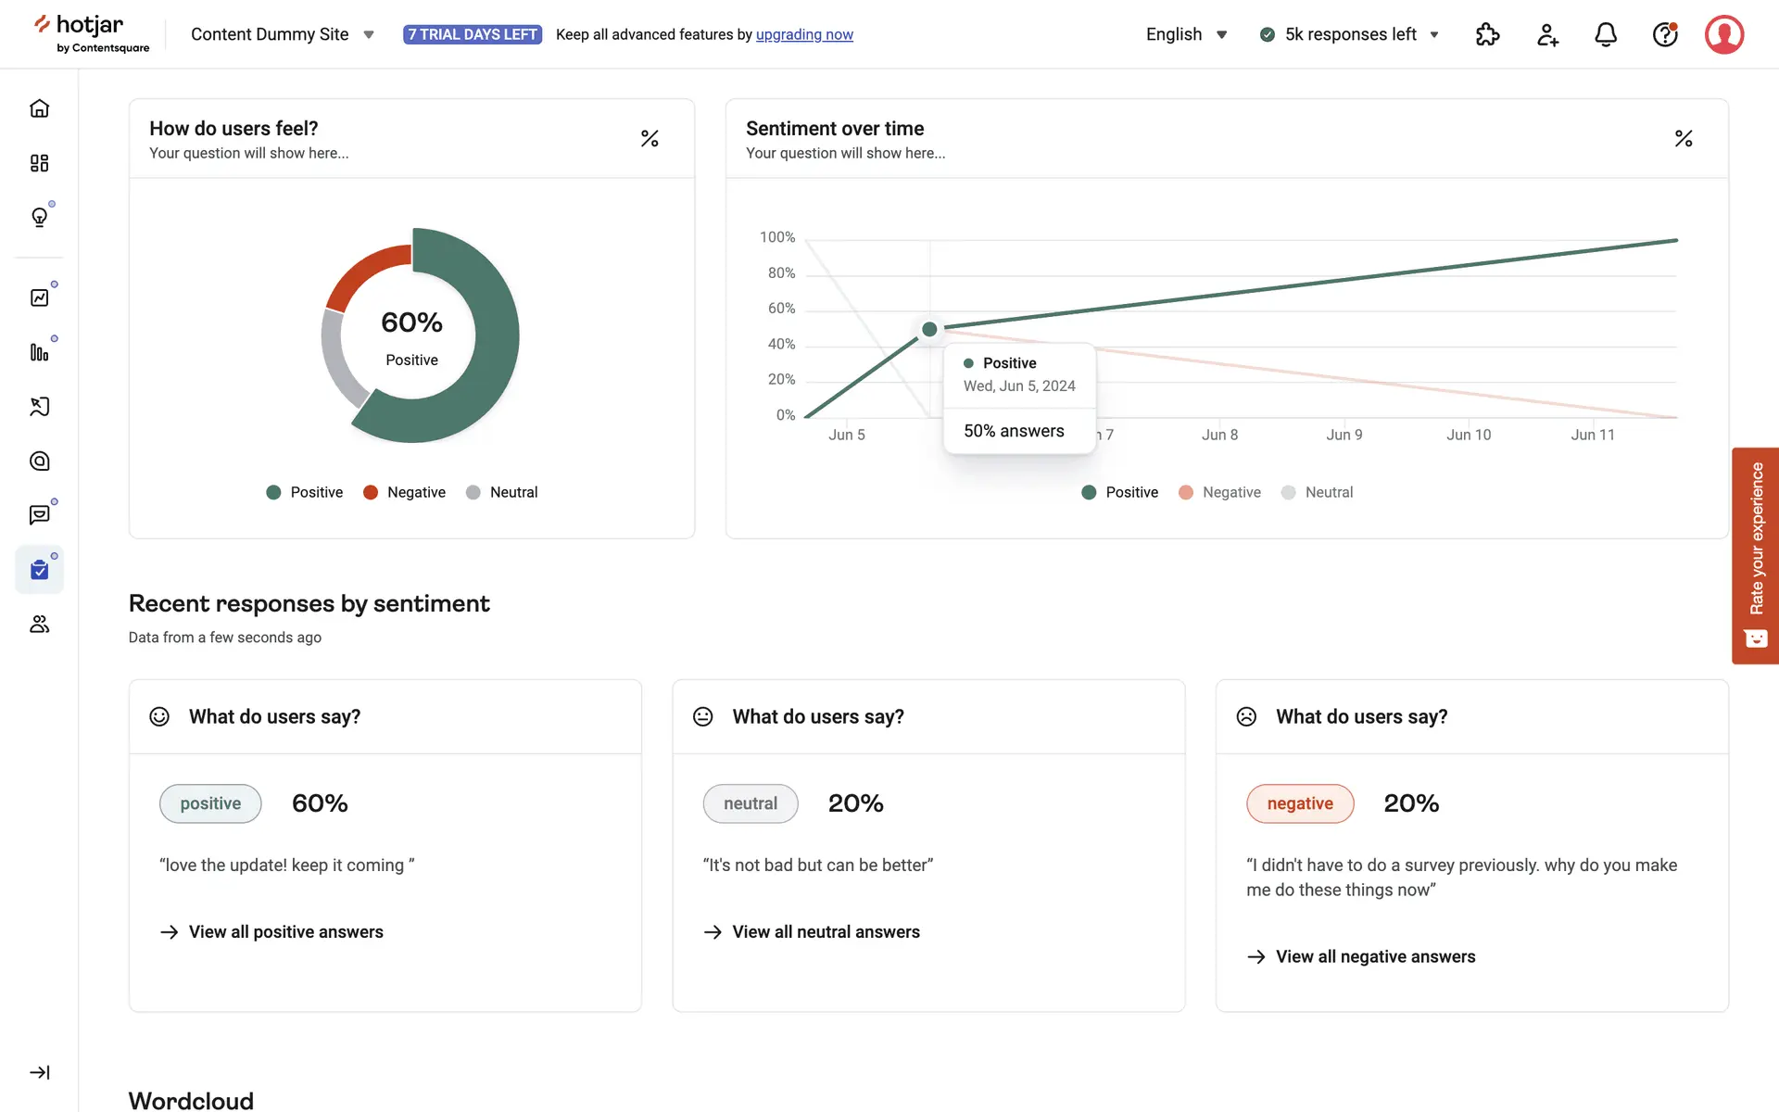Open the notifications bell icon

pyautogui.click(x=1606, y=34)
